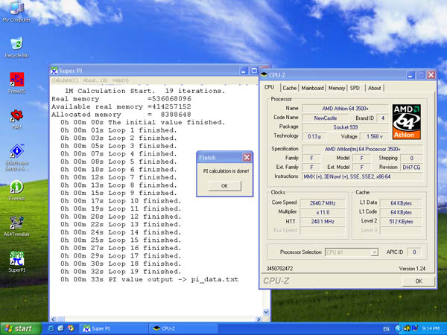Select CPU-Z taskbar button

[183, 328]
